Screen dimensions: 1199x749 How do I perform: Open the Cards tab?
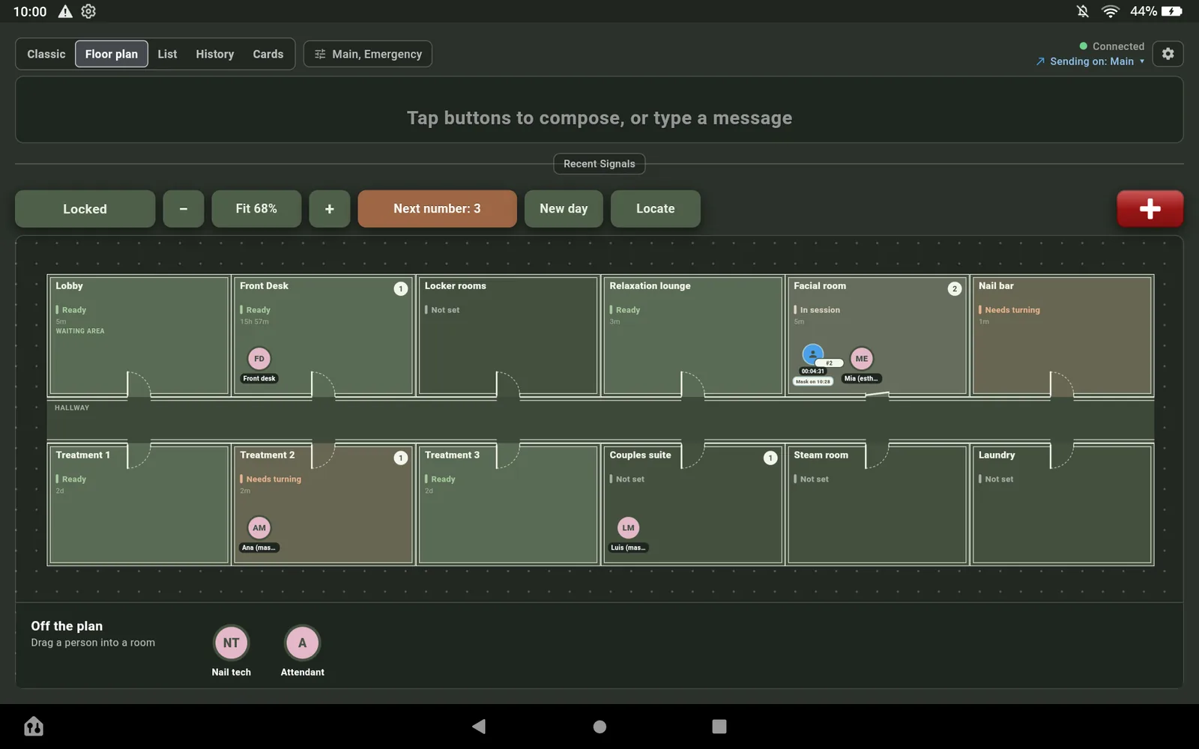[x=268, y=54]
